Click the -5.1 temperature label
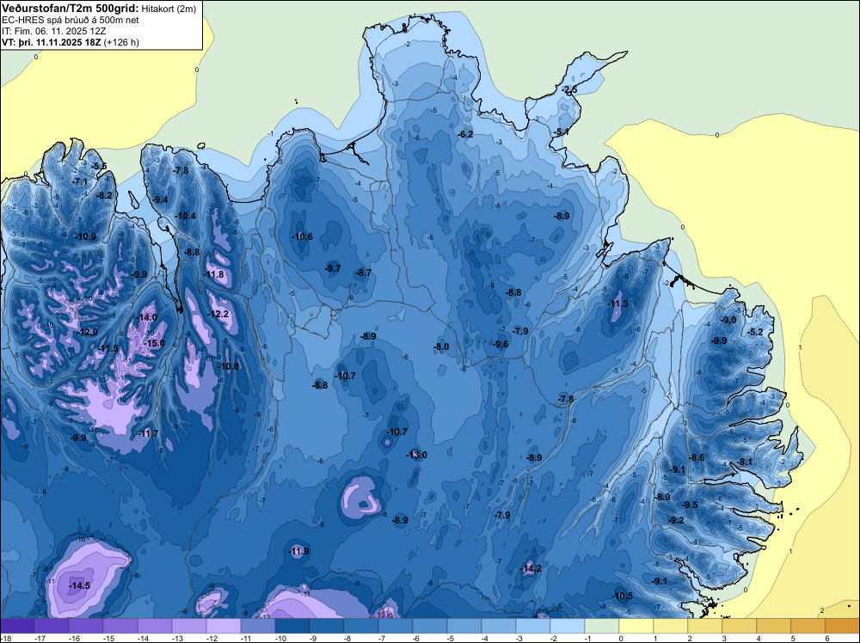The height and width of the screenshot is (643, 860). pyautogui.click(x=561, y=132)
